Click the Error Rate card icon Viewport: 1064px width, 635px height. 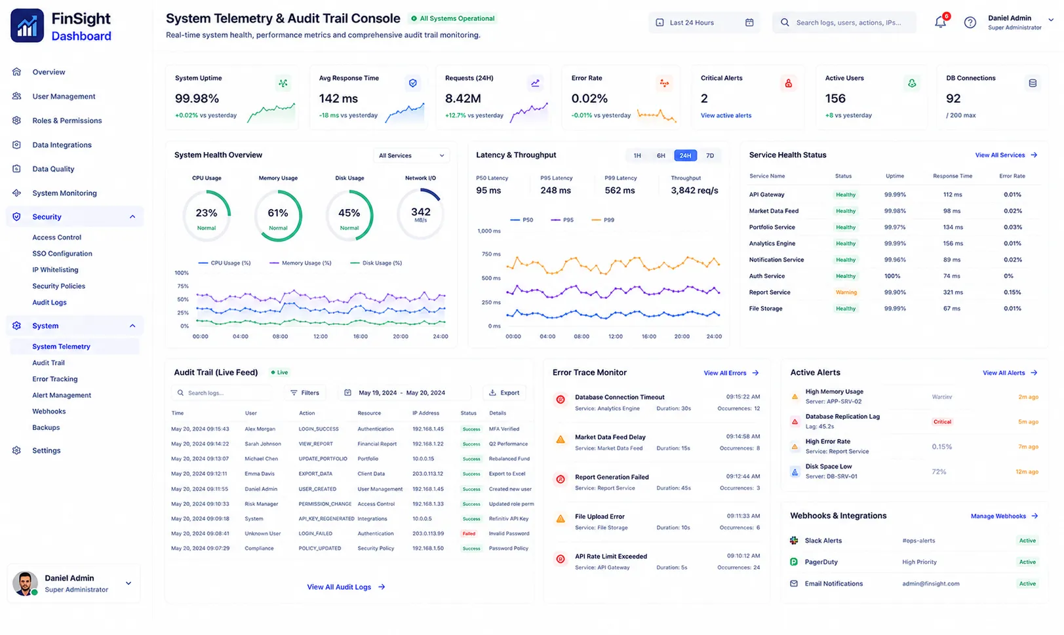(664, 83)
